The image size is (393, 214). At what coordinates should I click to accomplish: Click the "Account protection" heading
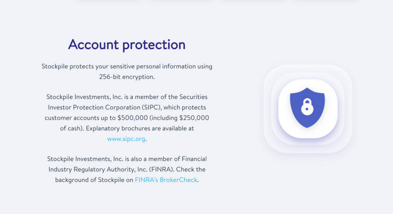tap(127, 45)
